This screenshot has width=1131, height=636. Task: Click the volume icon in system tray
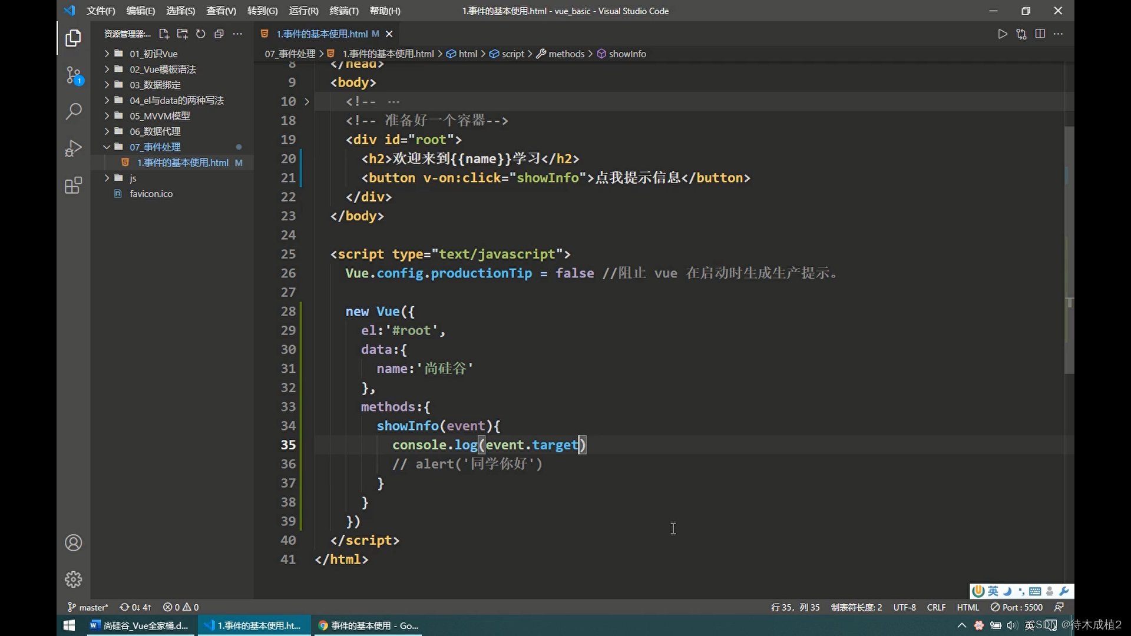pos(1012,625)
